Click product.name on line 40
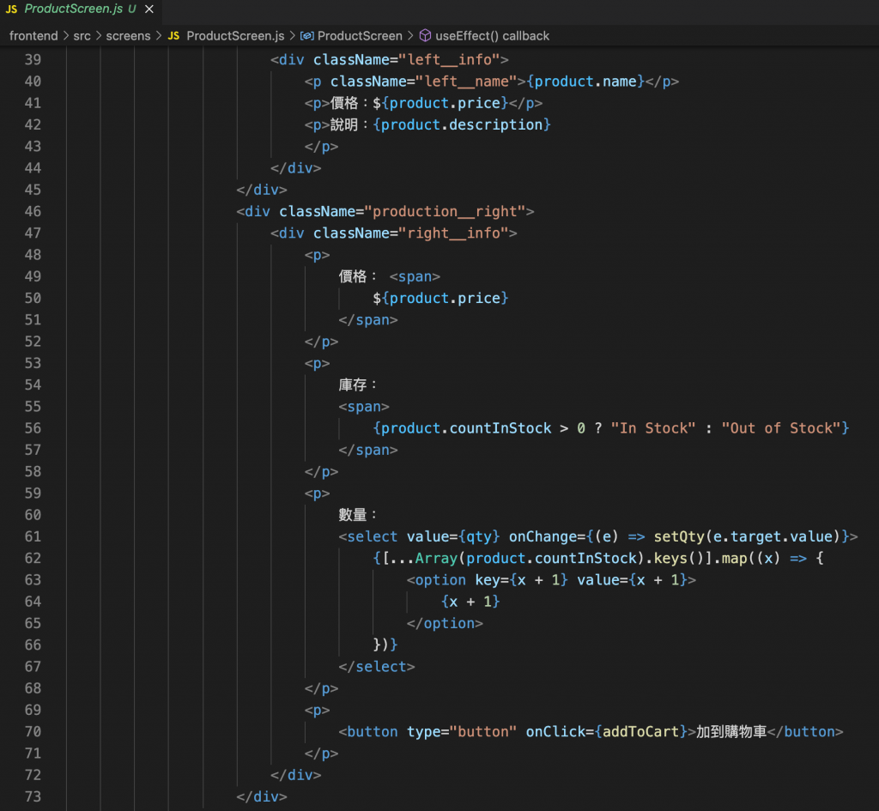The height and width of the screenshot is (811, 879). [x=585, y=82]
